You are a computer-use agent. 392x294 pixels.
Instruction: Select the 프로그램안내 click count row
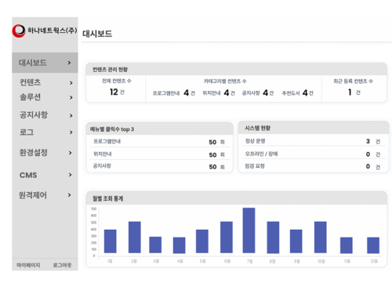159,142
